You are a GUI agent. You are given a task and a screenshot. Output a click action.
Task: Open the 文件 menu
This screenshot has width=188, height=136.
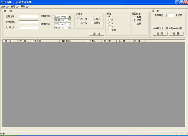pyautogui.click(x=5, y=6)
